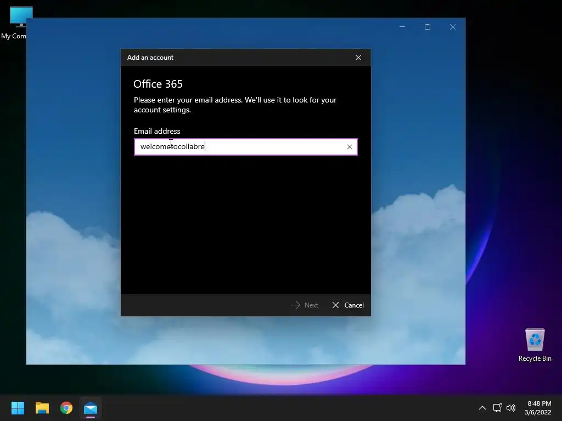Minimize the Mail background window

point(402,27)
